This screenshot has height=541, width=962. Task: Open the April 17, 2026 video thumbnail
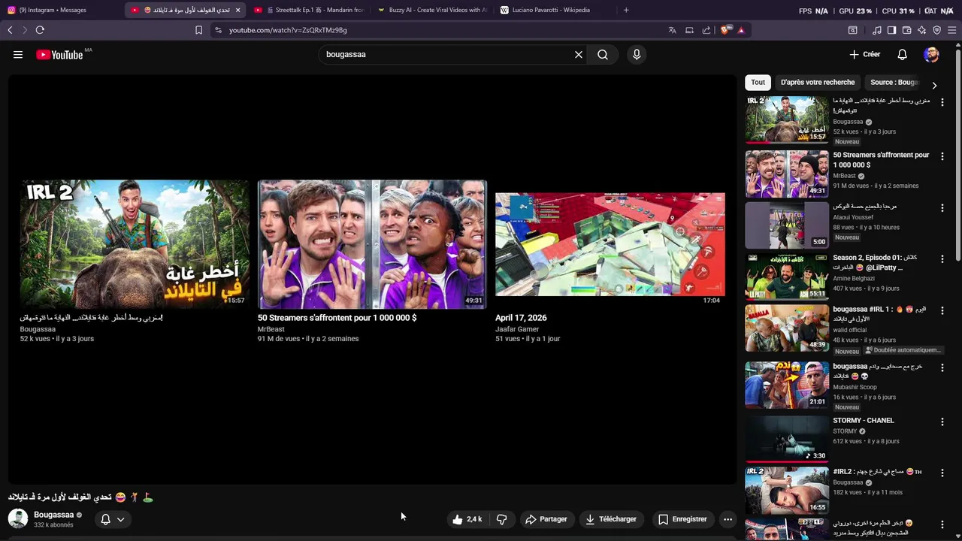610,244
